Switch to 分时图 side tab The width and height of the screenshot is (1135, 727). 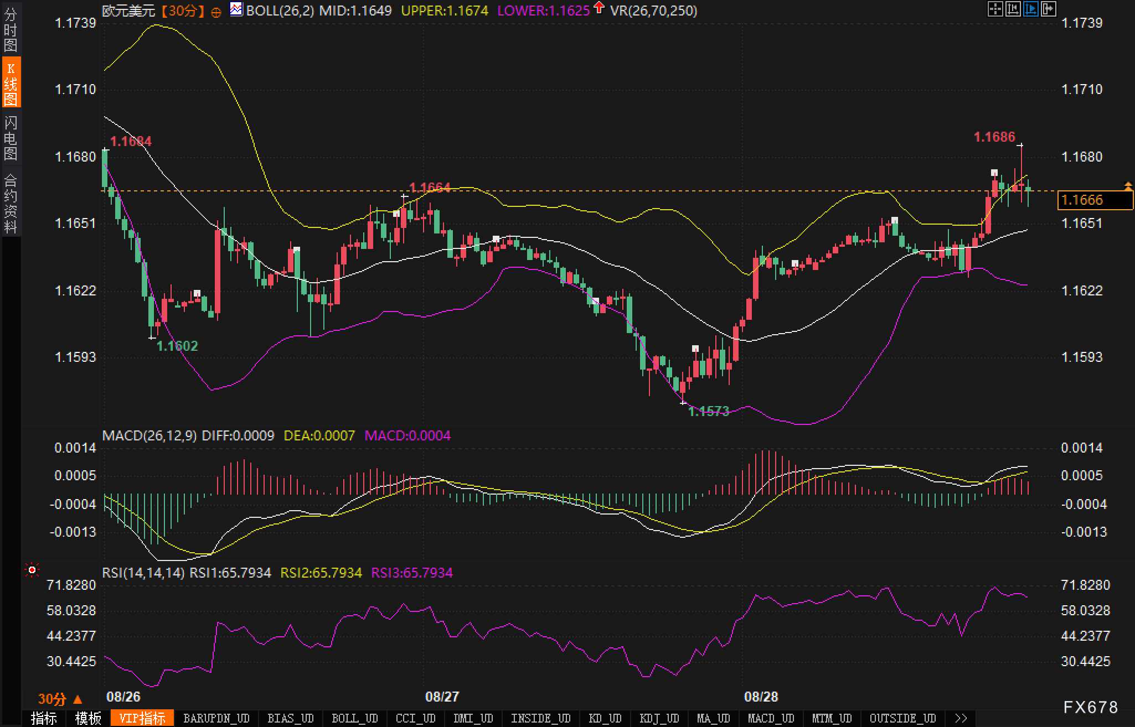(11, 29)
